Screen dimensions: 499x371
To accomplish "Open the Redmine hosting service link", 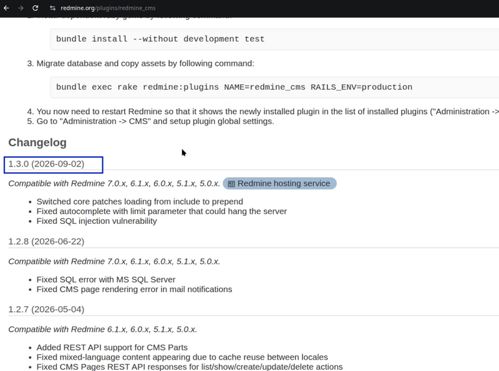I will pos(279,183).
